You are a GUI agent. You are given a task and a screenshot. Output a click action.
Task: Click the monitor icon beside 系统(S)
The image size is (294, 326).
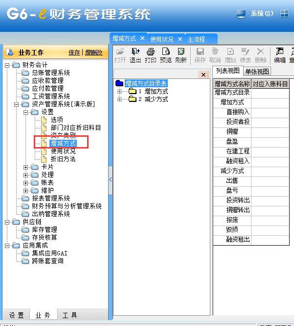(x=241, y=14)
